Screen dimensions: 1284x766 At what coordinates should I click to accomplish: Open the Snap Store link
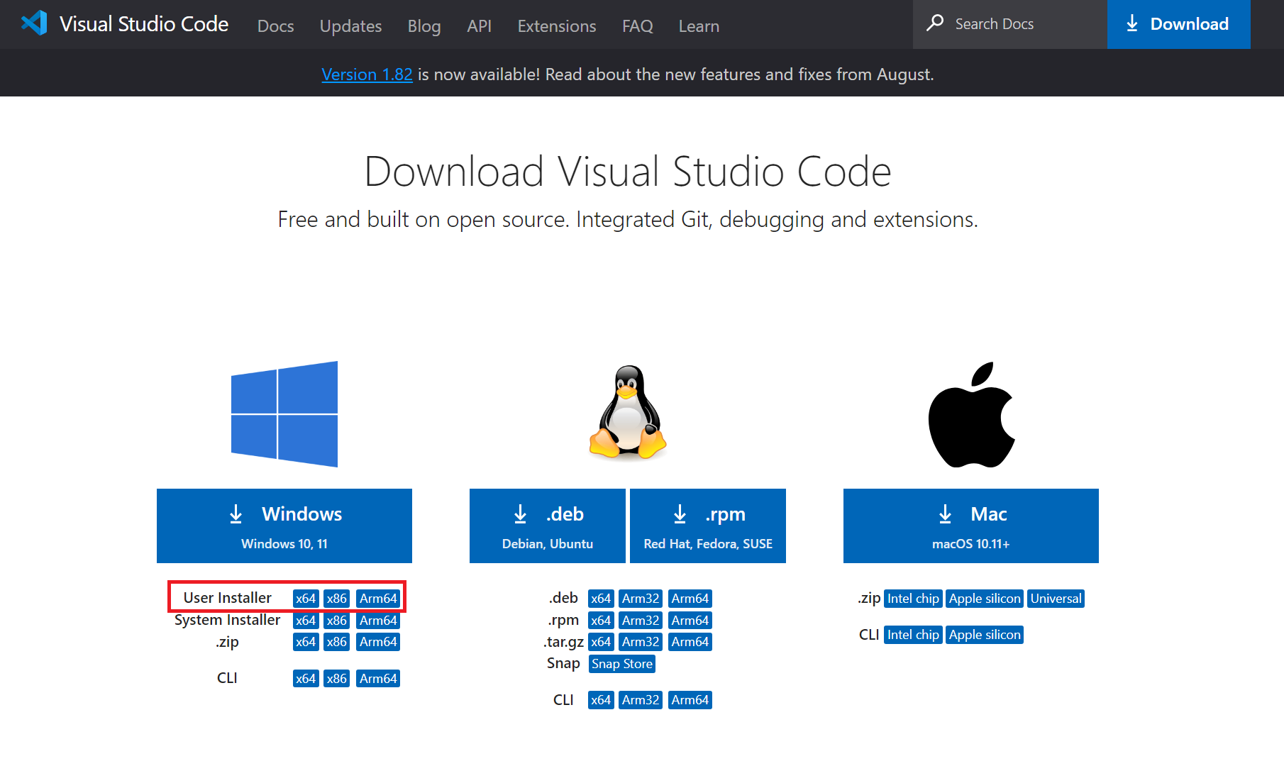point(622,664)
